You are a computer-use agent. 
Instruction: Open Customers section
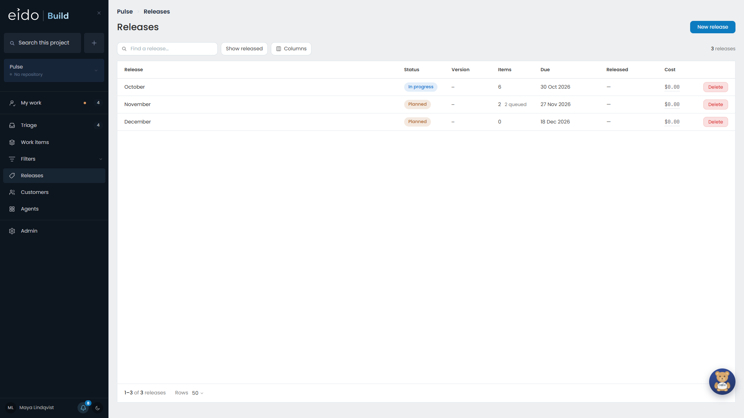coord(54,192)
